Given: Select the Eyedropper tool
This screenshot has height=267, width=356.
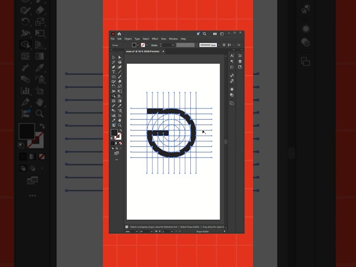Looking at the screenshot, I should [x=120, y=106].
